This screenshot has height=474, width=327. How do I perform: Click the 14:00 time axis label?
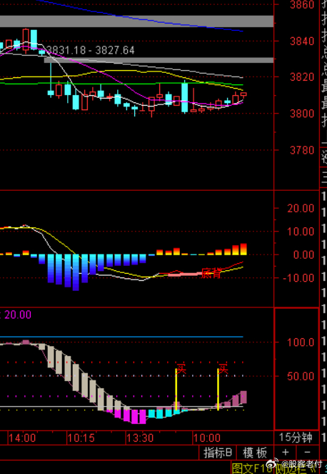(x=21, y=438)
